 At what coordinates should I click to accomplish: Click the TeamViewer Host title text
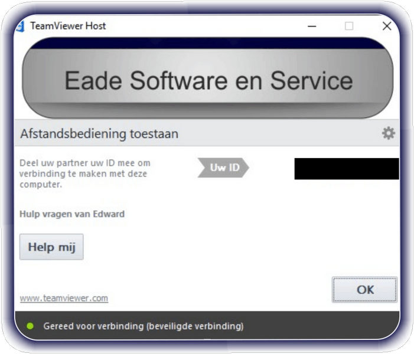[x=68, y=26]
